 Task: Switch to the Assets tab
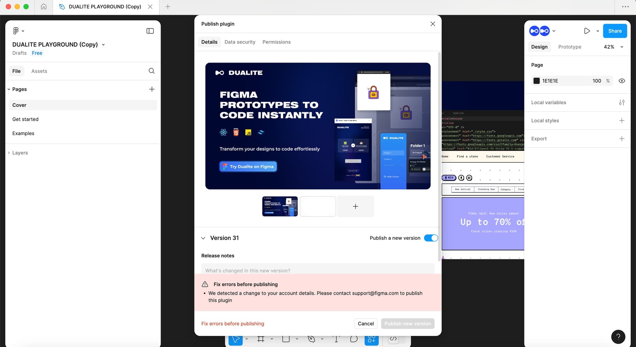click(39, 71)
